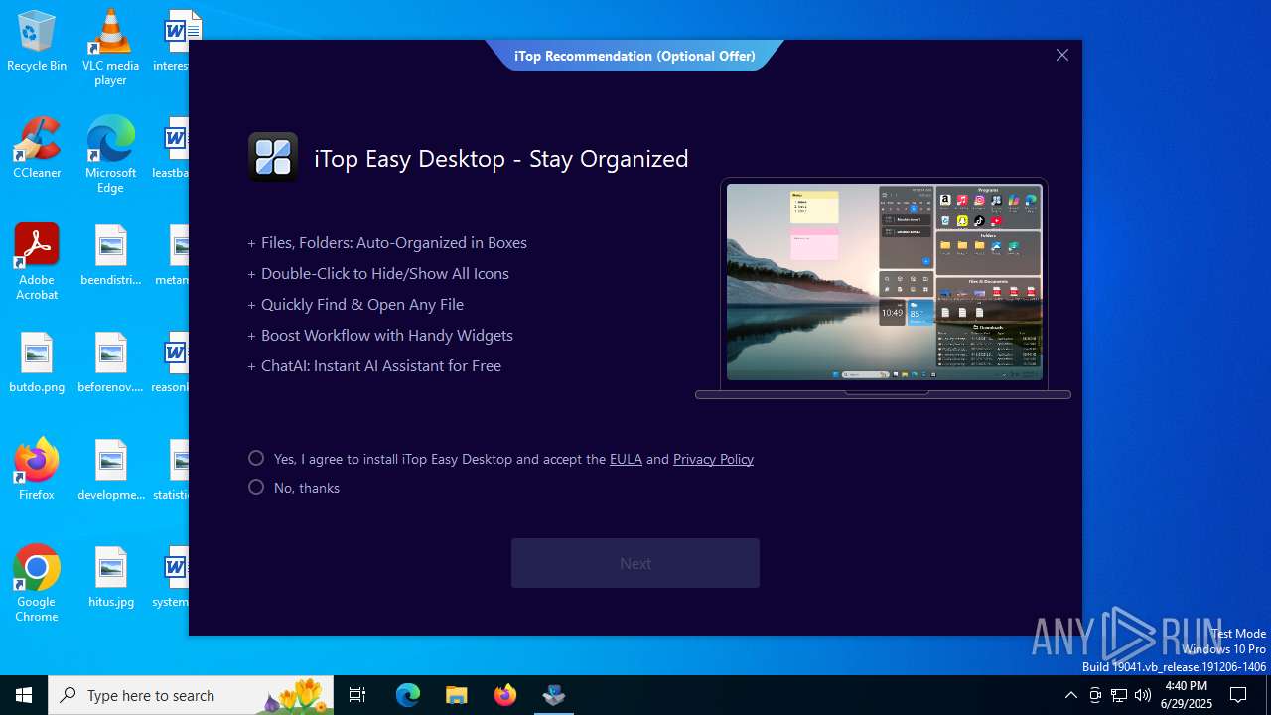
Task: Open the EULA link
Action: [626, 459]
